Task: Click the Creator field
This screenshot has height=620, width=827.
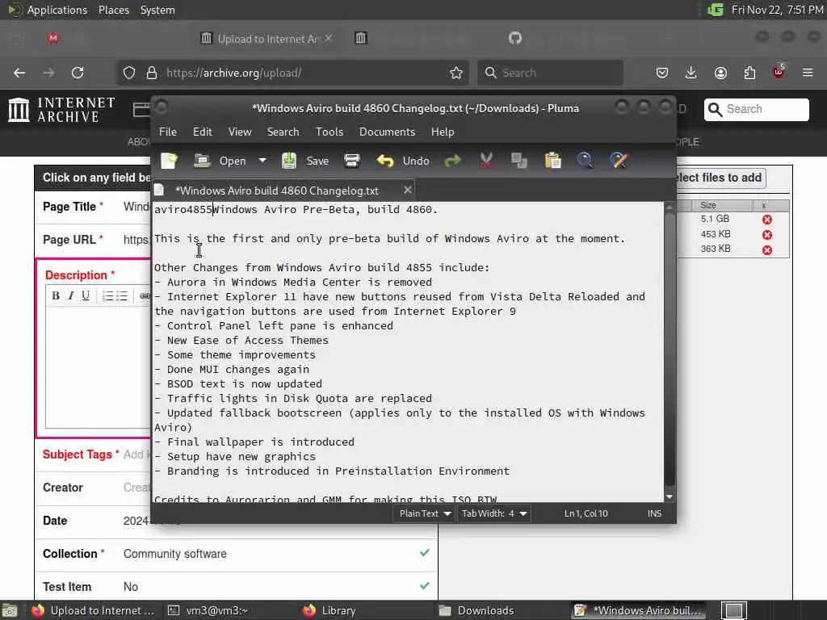Action: pyautogui.click(x=237, y=488)
